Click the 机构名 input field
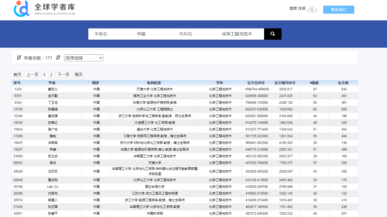Viewport: 387px width, 217px height. pyautogui.click(x=195, y=34)
